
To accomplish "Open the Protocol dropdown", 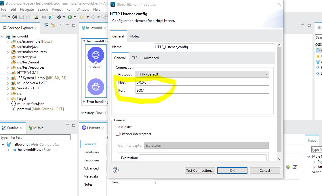I will (203, 74).
